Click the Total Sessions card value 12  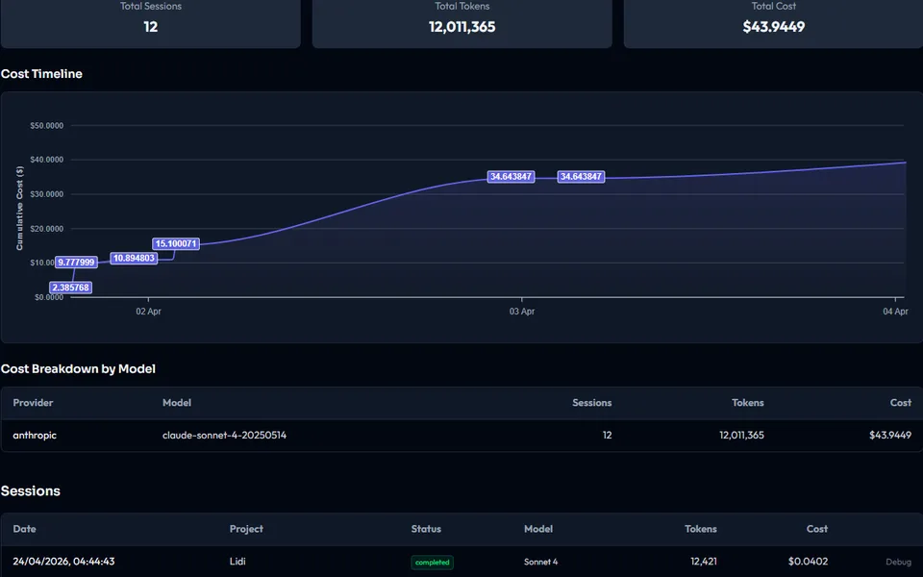(x=151, y=27)
